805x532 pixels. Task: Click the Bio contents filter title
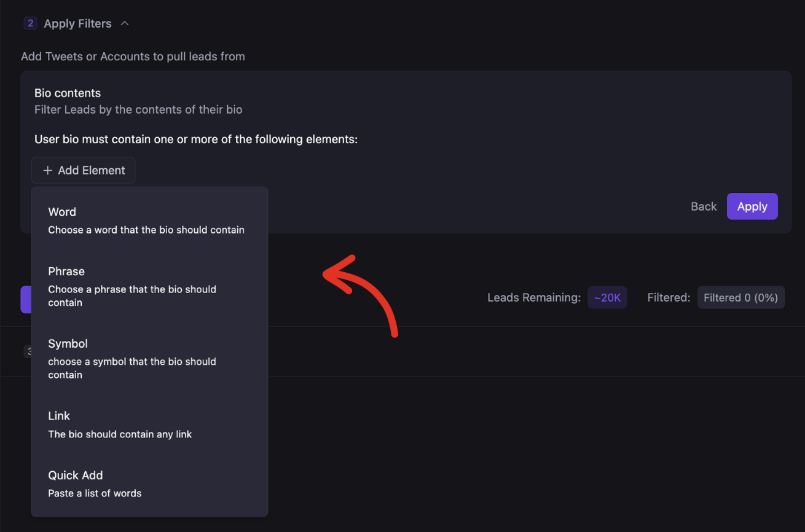point(68,93)
